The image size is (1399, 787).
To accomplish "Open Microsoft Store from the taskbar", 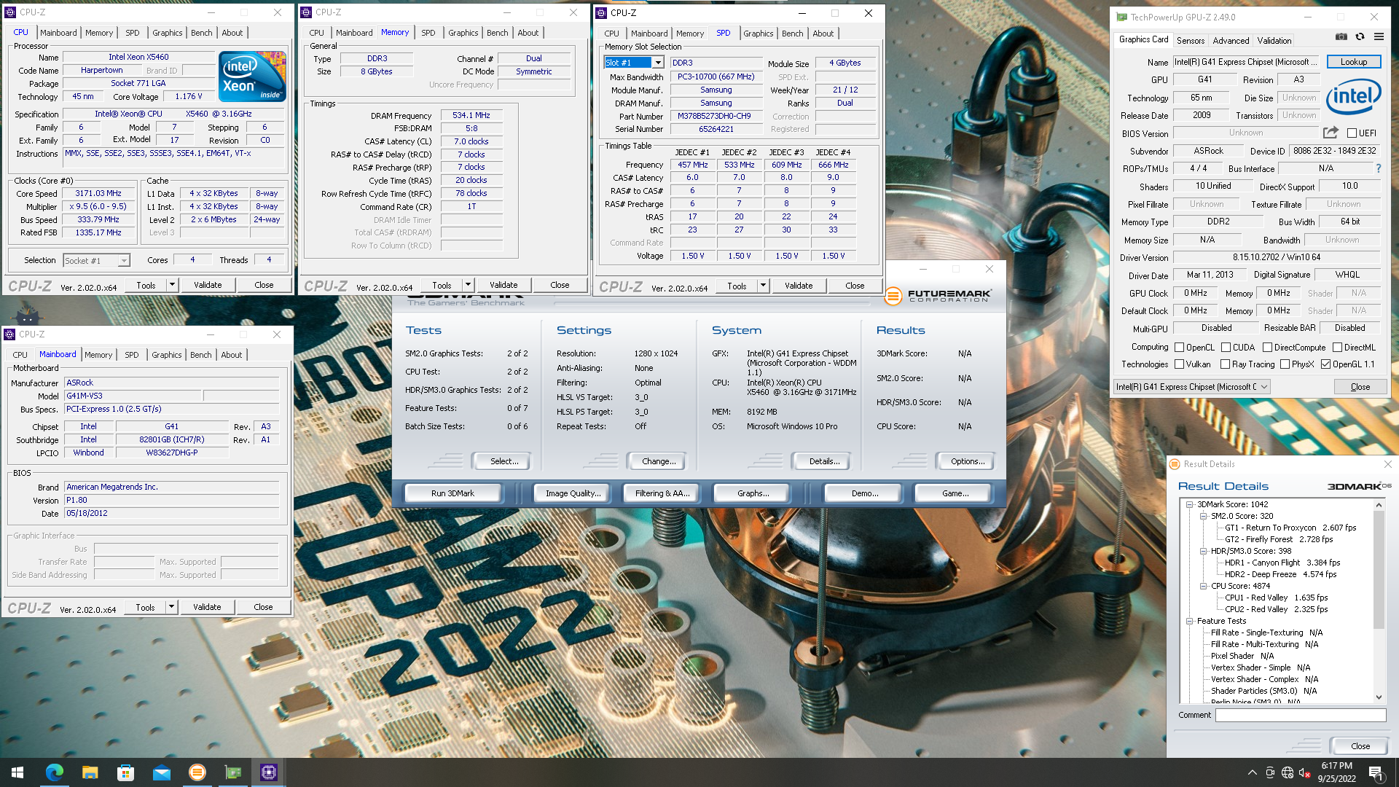I will [125, 772].
